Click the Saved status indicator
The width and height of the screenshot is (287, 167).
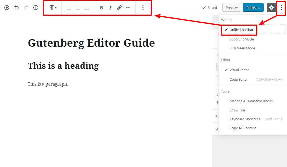pos(209,8)
